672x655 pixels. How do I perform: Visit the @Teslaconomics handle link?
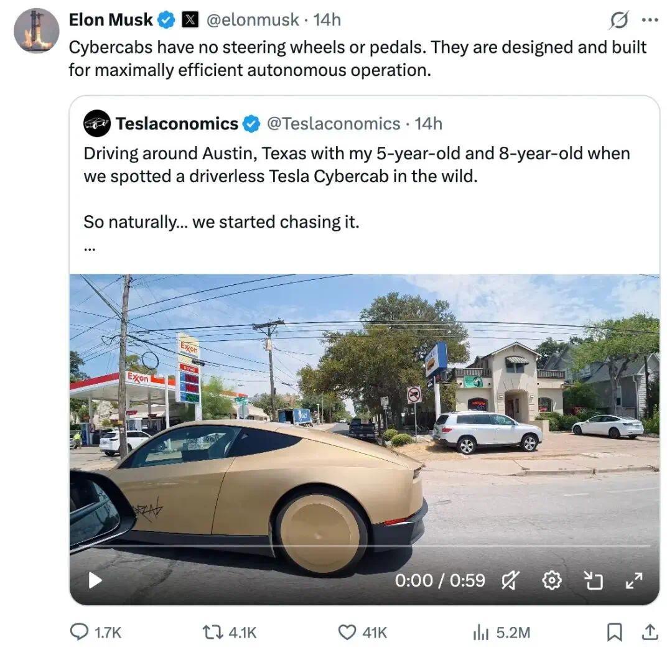pyautogui.click(x=334, y=123)
